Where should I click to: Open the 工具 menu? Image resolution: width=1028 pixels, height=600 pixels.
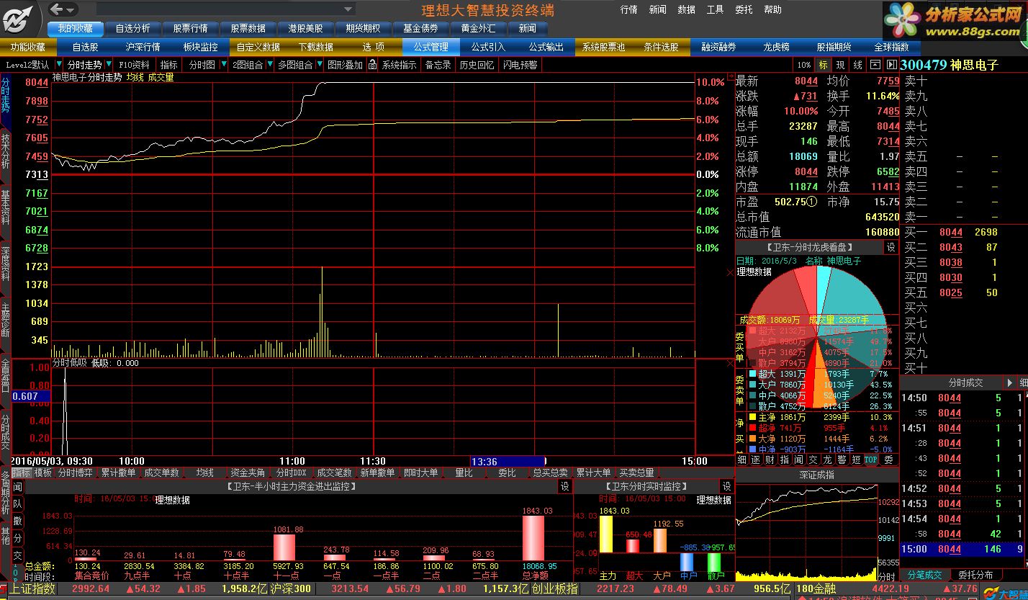(715, 9)
